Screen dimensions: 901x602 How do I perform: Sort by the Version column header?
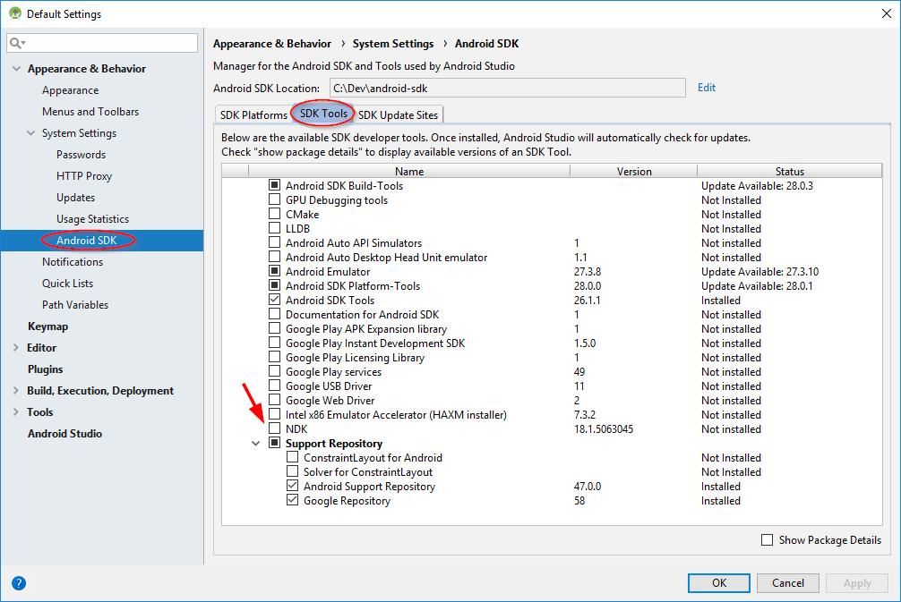[x=634, y=171]
